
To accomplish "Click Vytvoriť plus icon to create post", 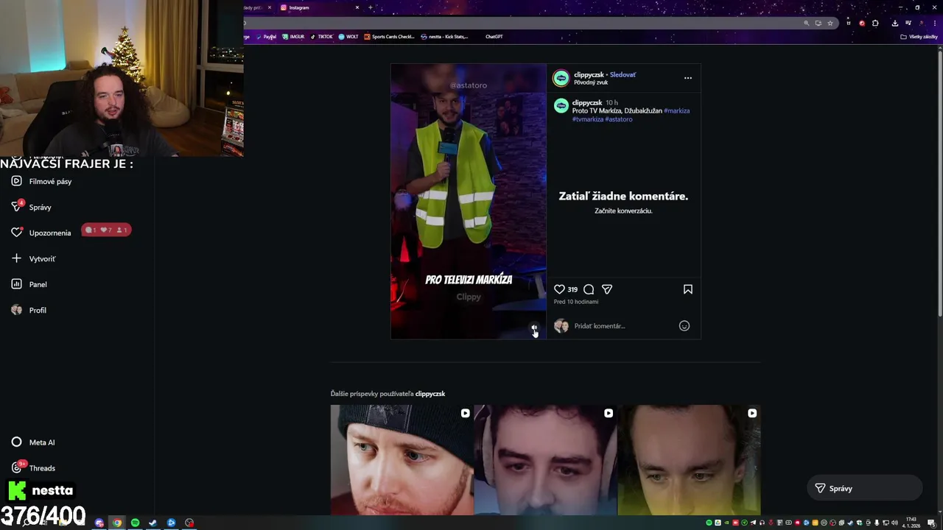I will [16, 258].
